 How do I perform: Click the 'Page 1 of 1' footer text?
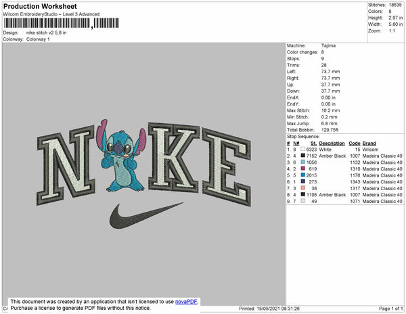[x=391, y=309]
